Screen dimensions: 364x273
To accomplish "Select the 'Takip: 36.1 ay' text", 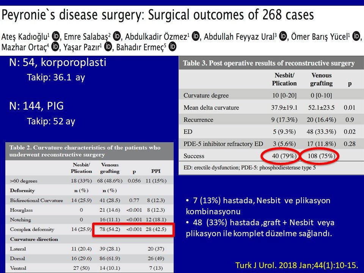I will [56, 77].
